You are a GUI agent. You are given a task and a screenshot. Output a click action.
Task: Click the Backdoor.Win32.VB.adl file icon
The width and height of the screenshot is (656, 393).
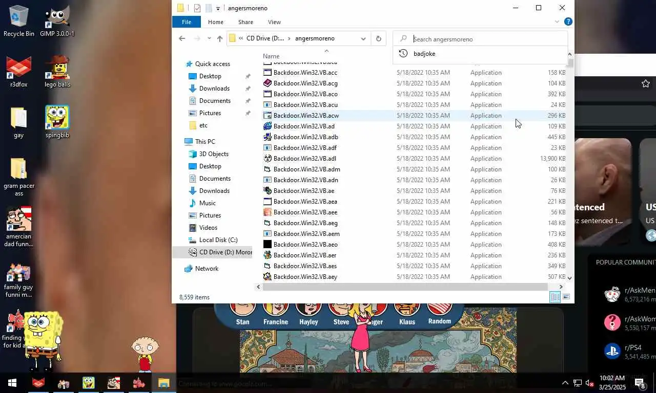[268, 158]
